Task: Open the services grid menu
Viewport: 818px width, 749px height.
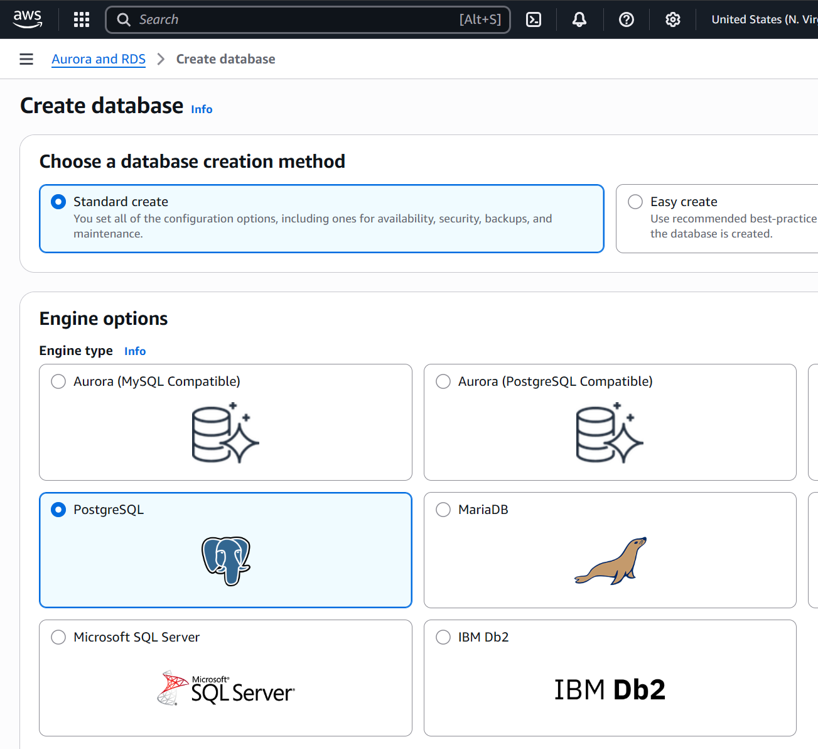Action: [82, 19]
